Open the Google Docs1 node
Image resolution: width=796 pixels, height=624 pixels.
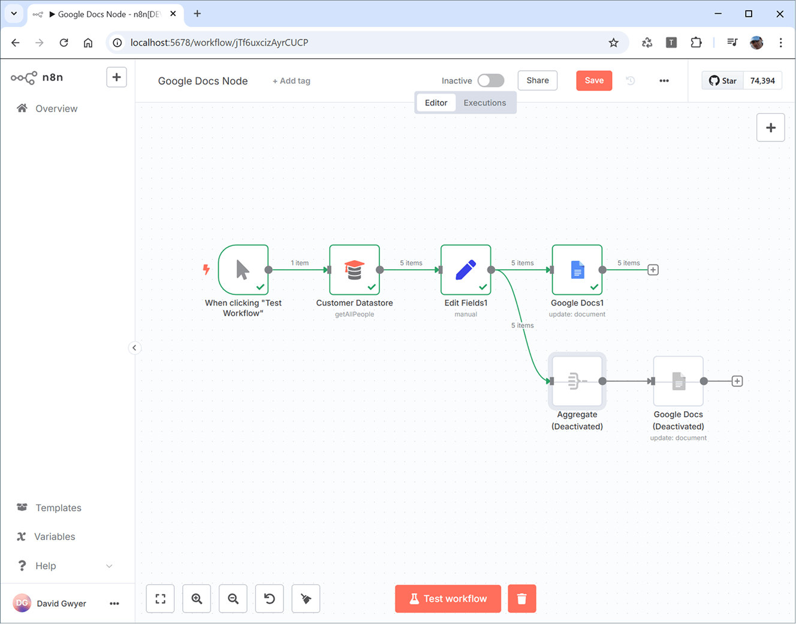tap(577, 270)
